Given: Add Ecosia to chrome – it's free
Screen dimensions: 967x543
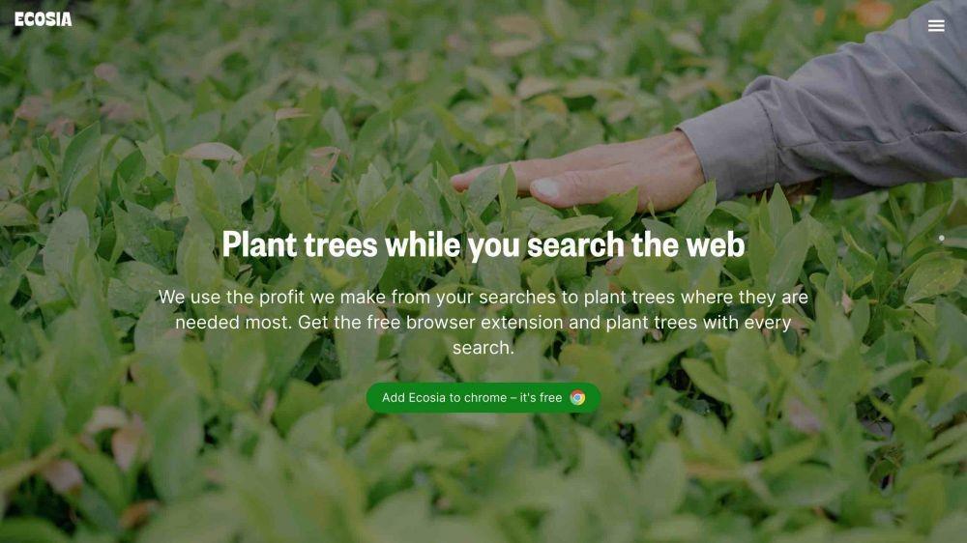Looking at the screenshot, I should pyautogui.click(x=483, y=397).
